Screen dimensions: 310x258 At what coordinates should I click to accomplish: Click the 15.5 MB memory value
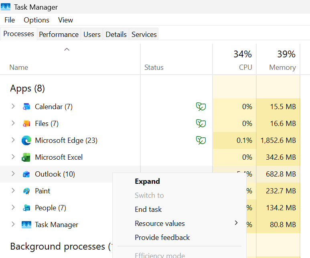tap(283, 107)
